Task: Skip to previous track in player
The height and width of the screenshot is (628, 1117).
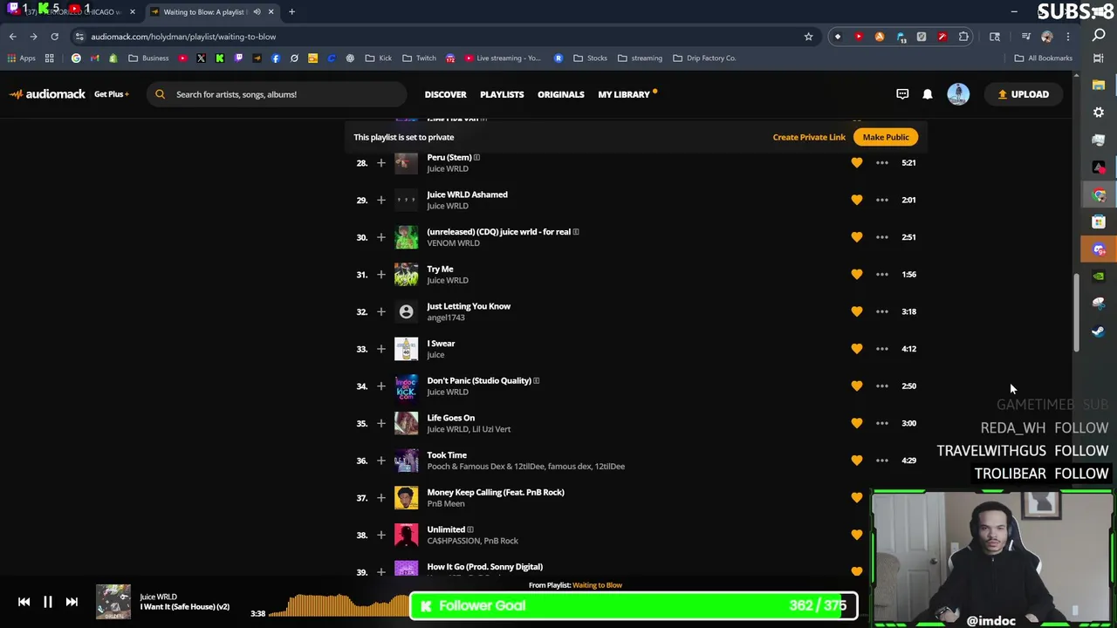Action: 24,602
